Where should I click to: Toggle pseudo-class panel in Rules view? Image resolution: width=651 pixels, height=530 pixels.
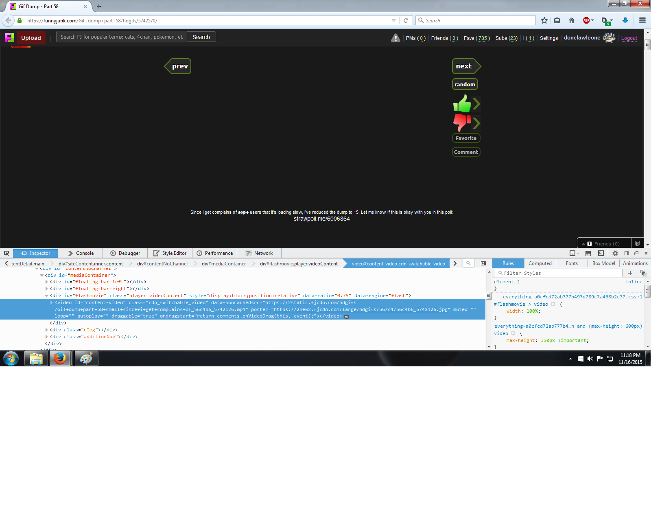pos(643,273)
